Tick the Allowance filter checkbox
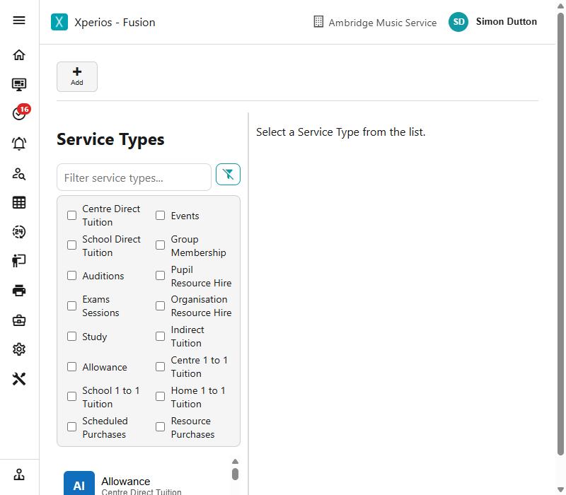 [x=72, y=367]
